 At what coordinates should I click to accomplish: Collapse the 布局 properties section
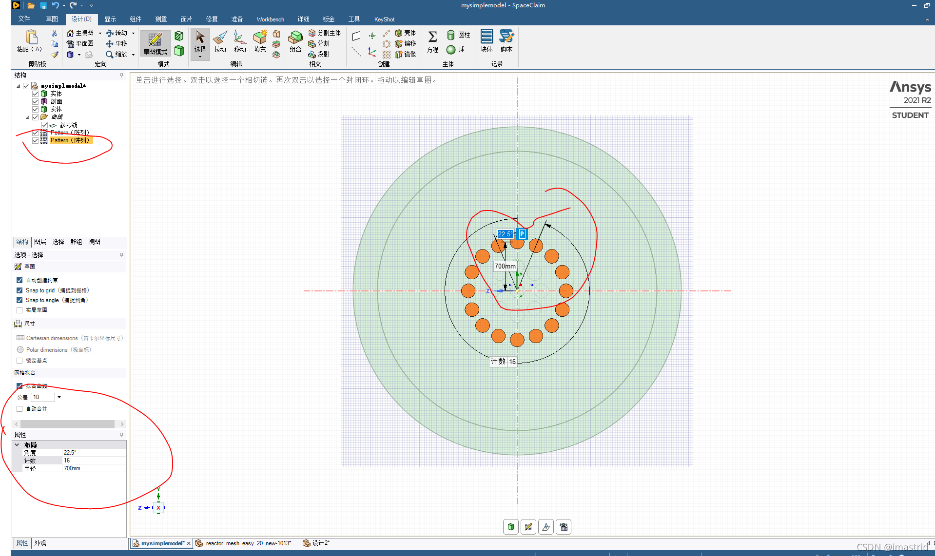[17, 444]
